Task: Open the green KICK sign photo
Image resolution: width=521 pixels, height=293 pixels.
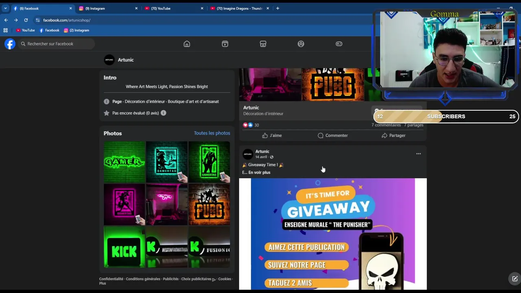Action: pos(125,247)
